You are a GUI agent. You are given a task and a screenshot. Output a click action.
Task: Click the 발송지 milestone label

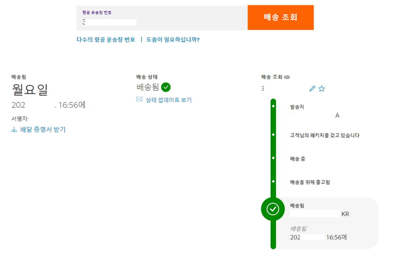[296, 107]
